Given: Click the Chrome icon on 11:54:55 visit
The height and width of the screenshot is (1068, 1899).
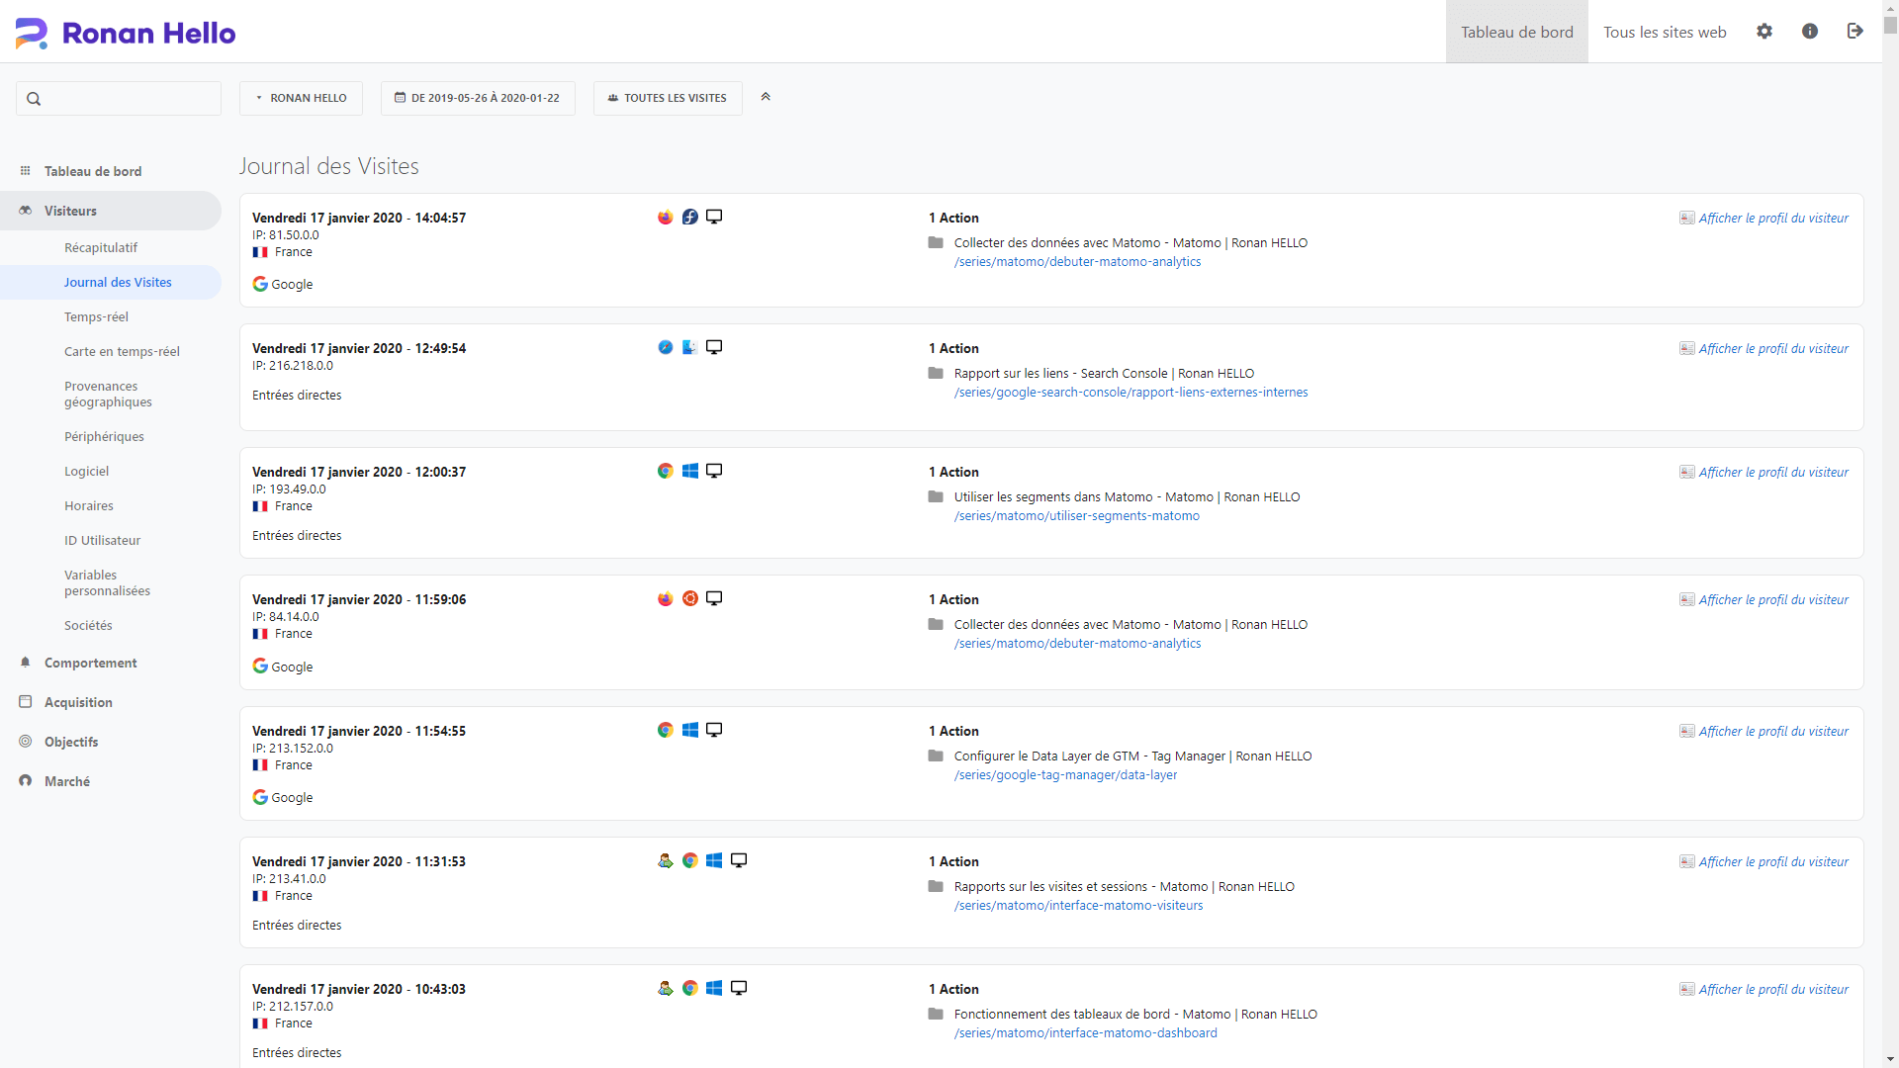Looking at the screenshot, I should tap(666, 731).
